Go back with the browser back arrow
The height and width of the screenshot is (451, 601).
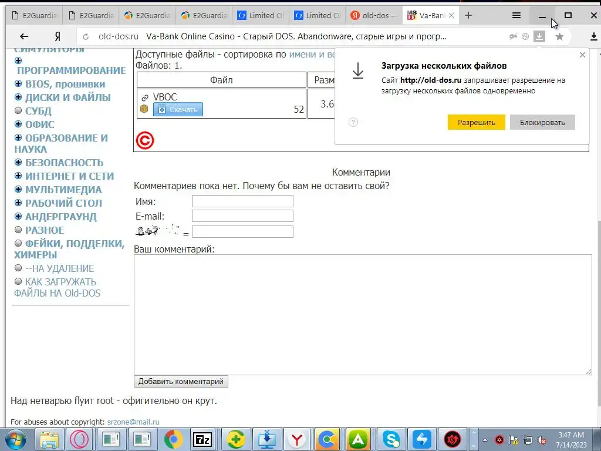(x=24, y=36)
